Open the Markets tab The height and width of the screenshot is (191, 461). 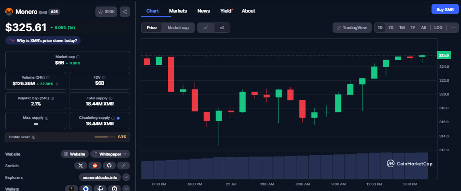click(x=178, y=11)
